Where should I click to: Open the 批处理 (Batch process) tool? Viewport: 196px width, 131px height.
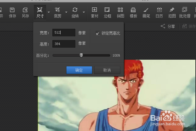(x=185, y=13)
